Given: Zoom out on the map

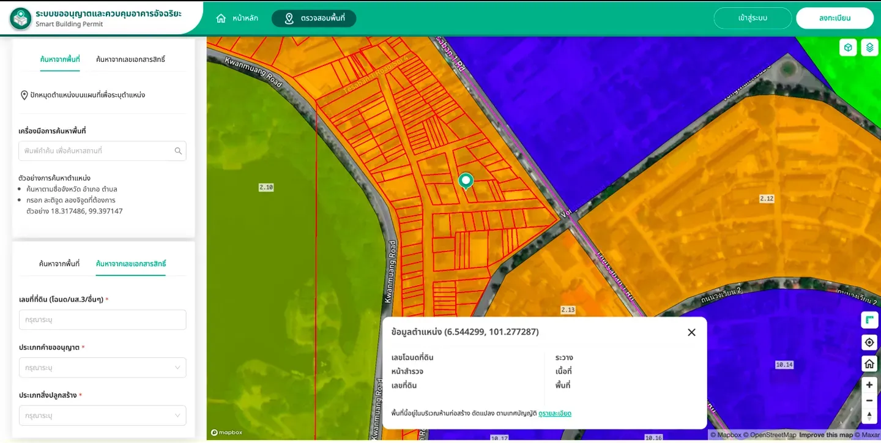Looking at the screenshot, I should click(869, 401).
